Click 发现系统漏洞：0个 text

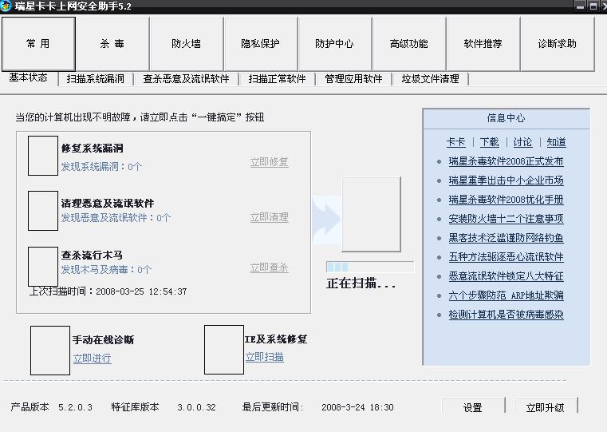click(x=102, y=167)
